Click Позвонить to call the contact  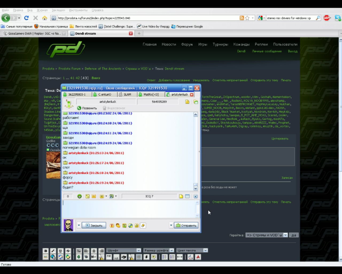(87, 108)
